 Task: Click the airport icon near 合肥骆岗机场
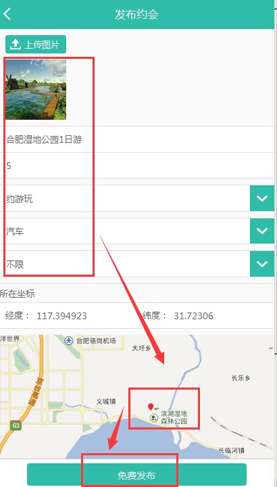point(68,340)
